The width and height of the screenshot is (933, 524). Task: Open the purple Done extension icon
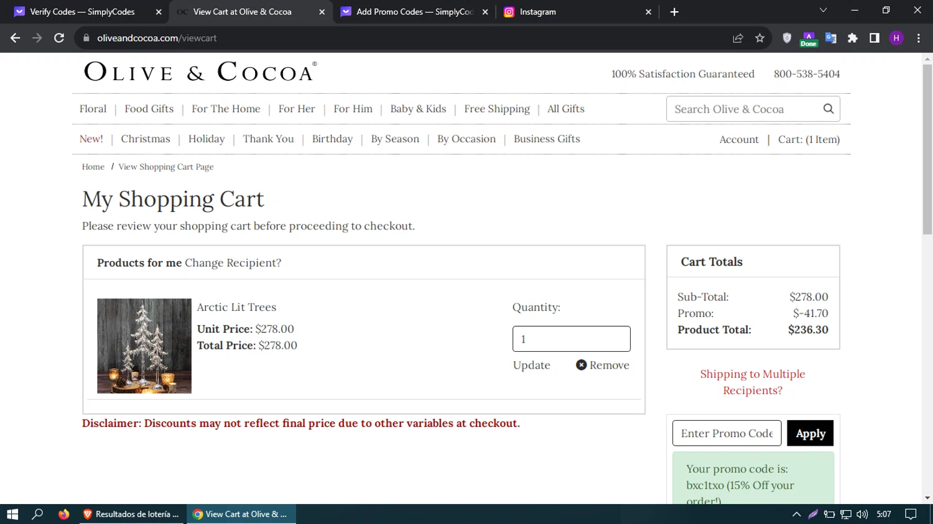point(809,39)
